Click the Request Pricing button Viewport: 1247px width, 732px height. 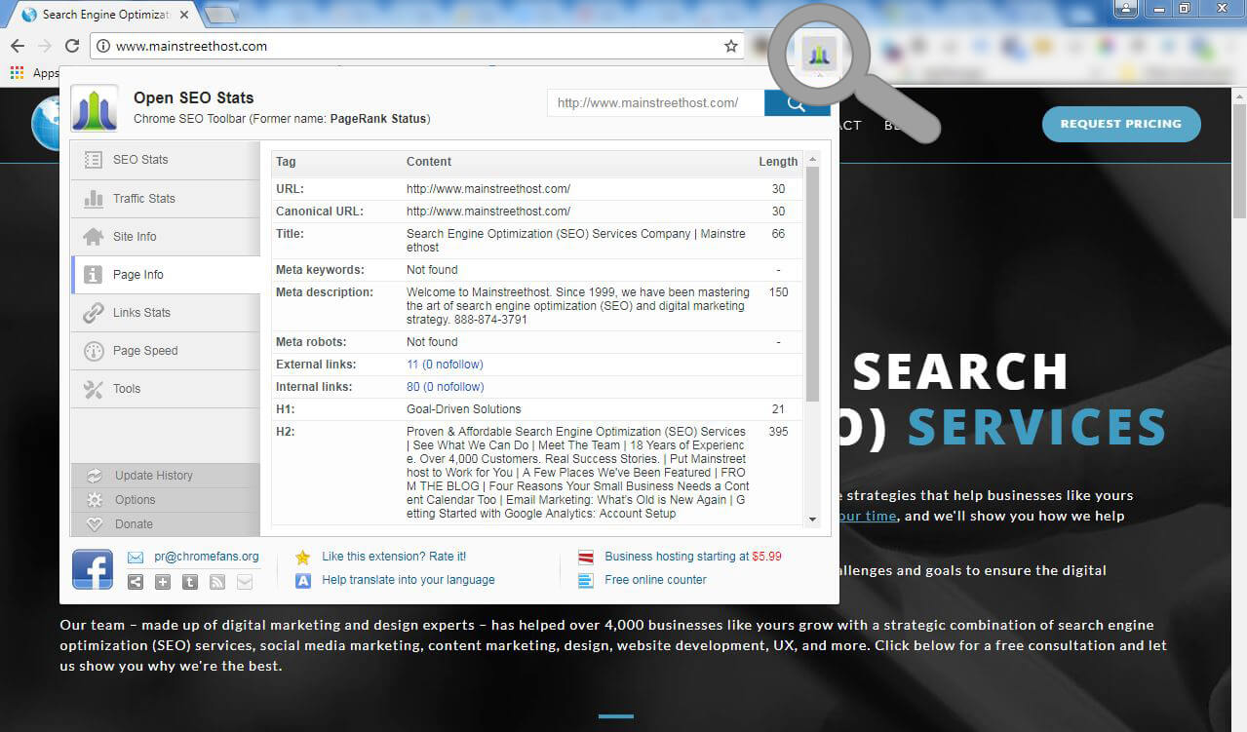click(x=1121, y=124)
